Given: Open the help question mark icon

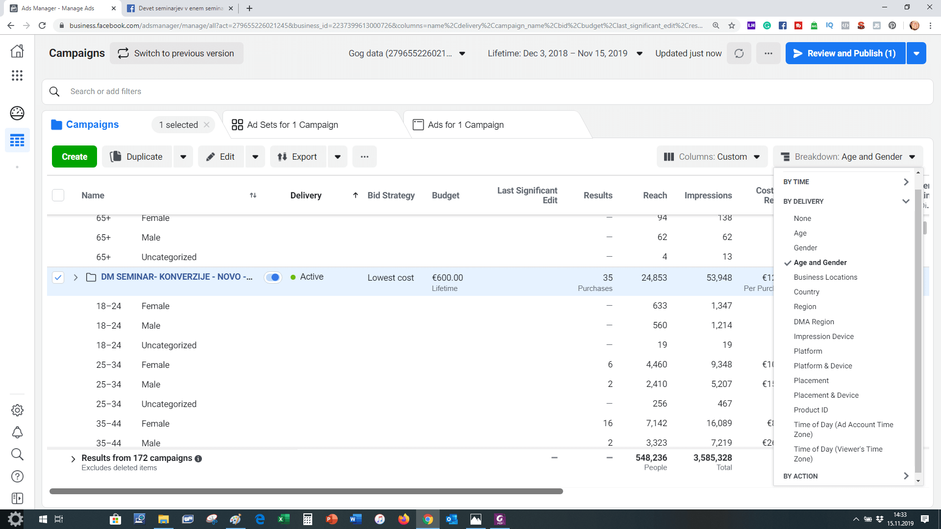Looking at the screenshot, I should 17,477.
